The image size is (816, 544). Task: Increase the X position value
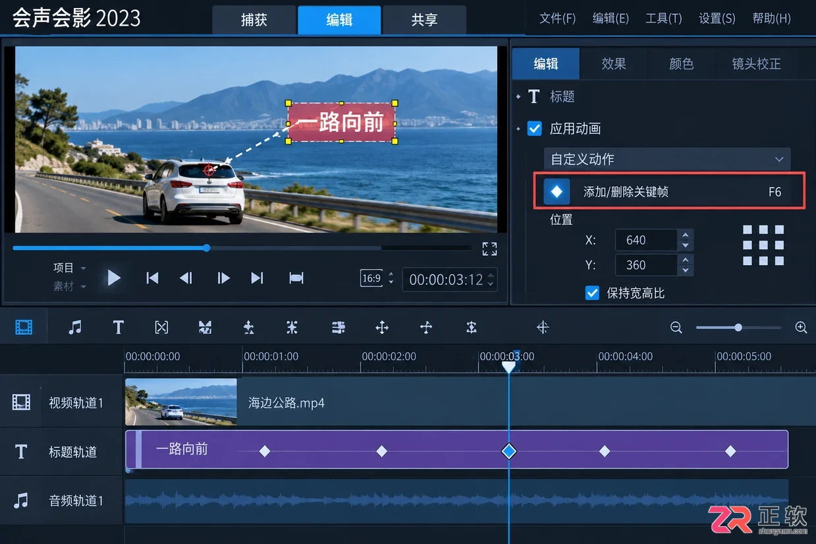685,235
